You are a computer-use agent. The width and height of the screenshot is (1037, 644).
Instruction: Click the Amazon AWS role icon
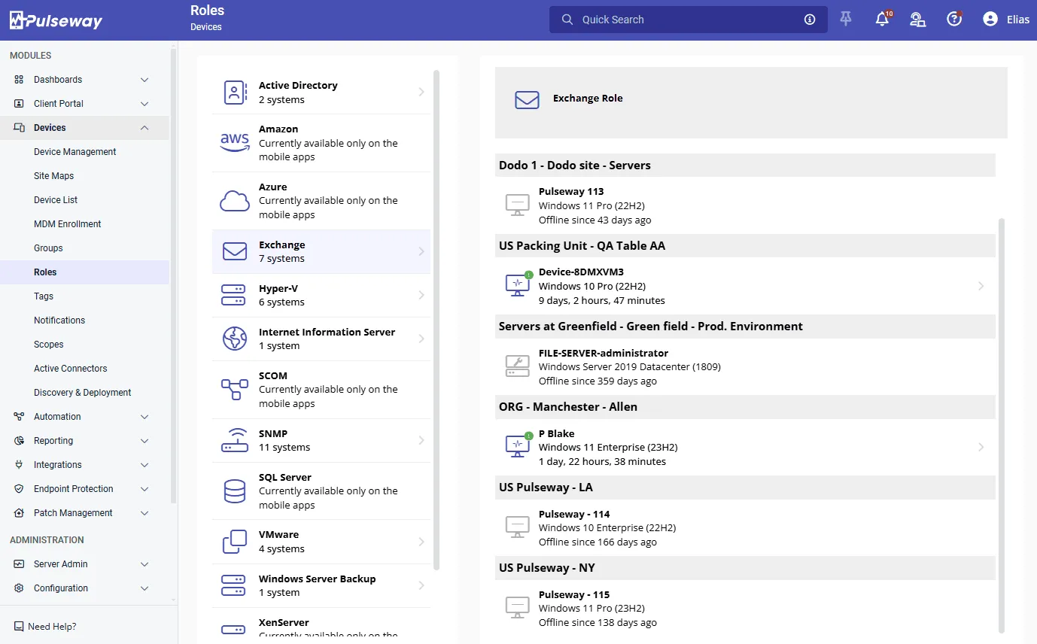click(x=235, y=142)
